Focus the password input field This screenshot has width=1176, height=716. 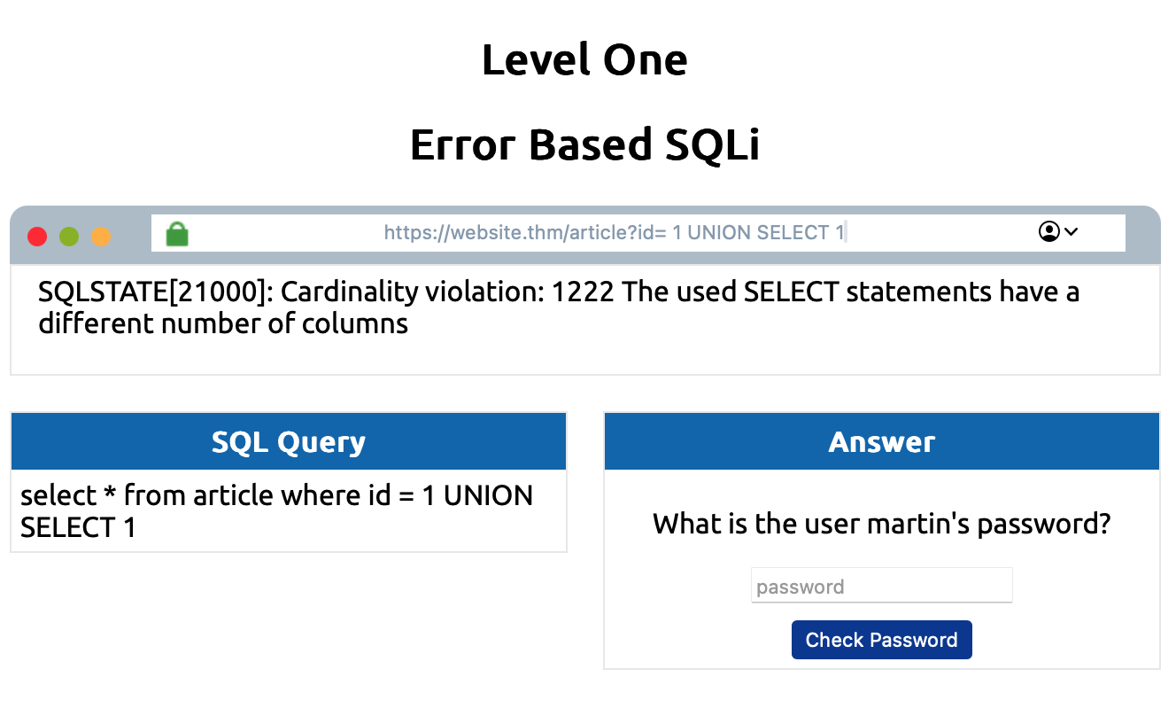pyautogui.click(x=881, y=587)
